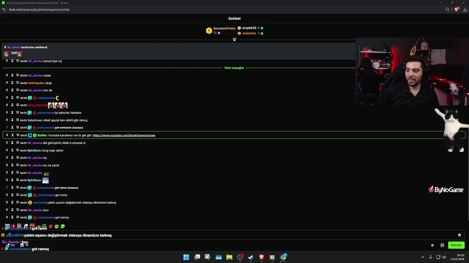Open chat settings gear icon
469x263 pixels.
(x=432, y=245)
